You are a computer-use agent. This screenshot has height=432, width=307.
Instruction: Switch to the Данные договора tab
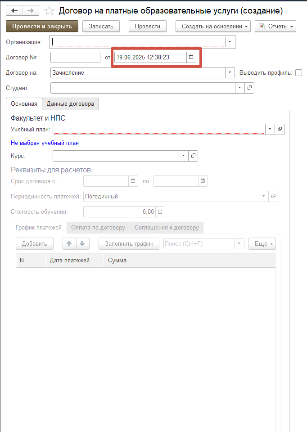pos(70,103)
